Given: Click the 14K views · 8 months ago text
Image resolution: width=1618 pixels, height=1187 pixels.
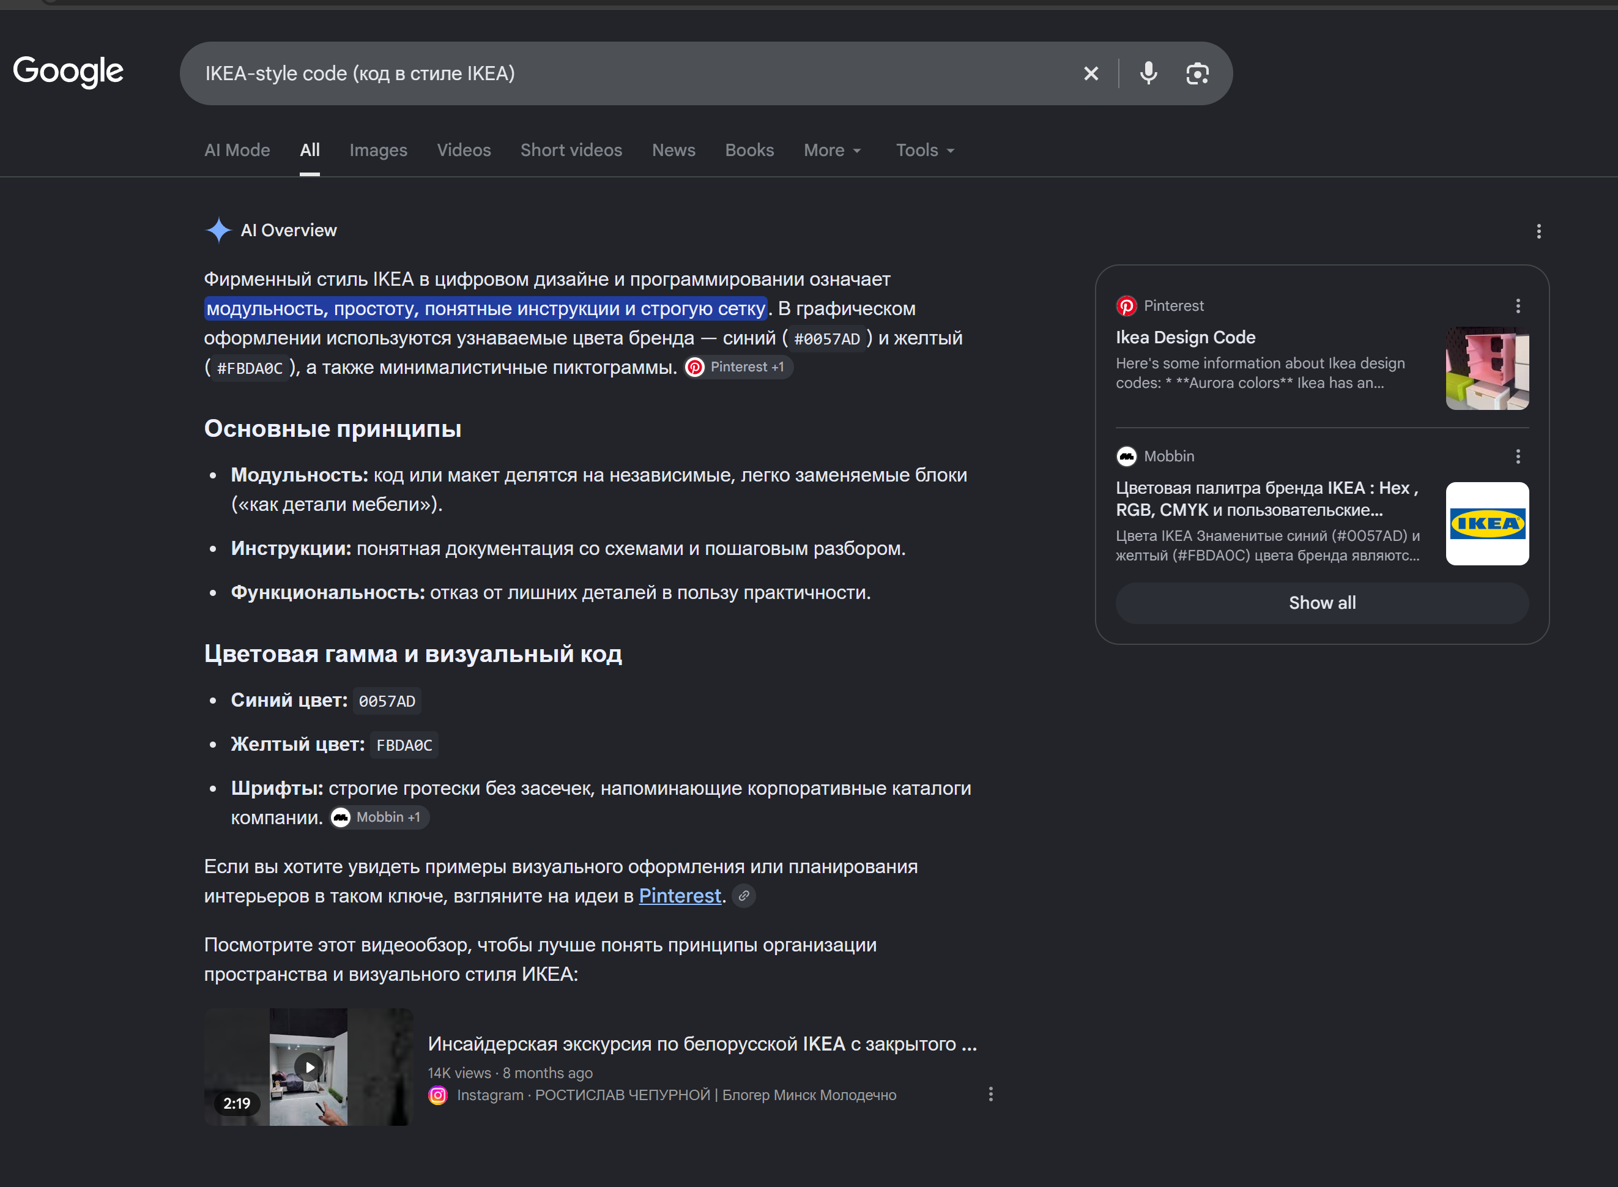Looking at the screenshot, I should 511,1073.
